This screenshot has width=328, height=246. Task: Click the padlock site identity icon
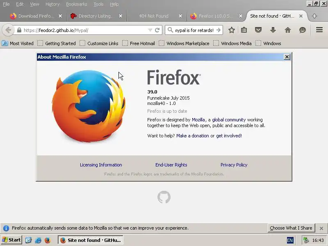(19, 30)
